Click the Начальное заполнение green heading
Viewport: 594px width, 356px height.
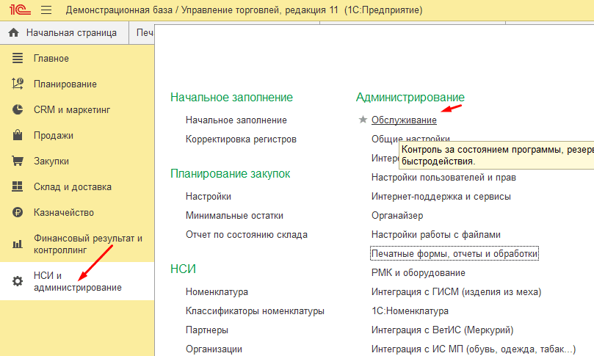tap(231, 98)
